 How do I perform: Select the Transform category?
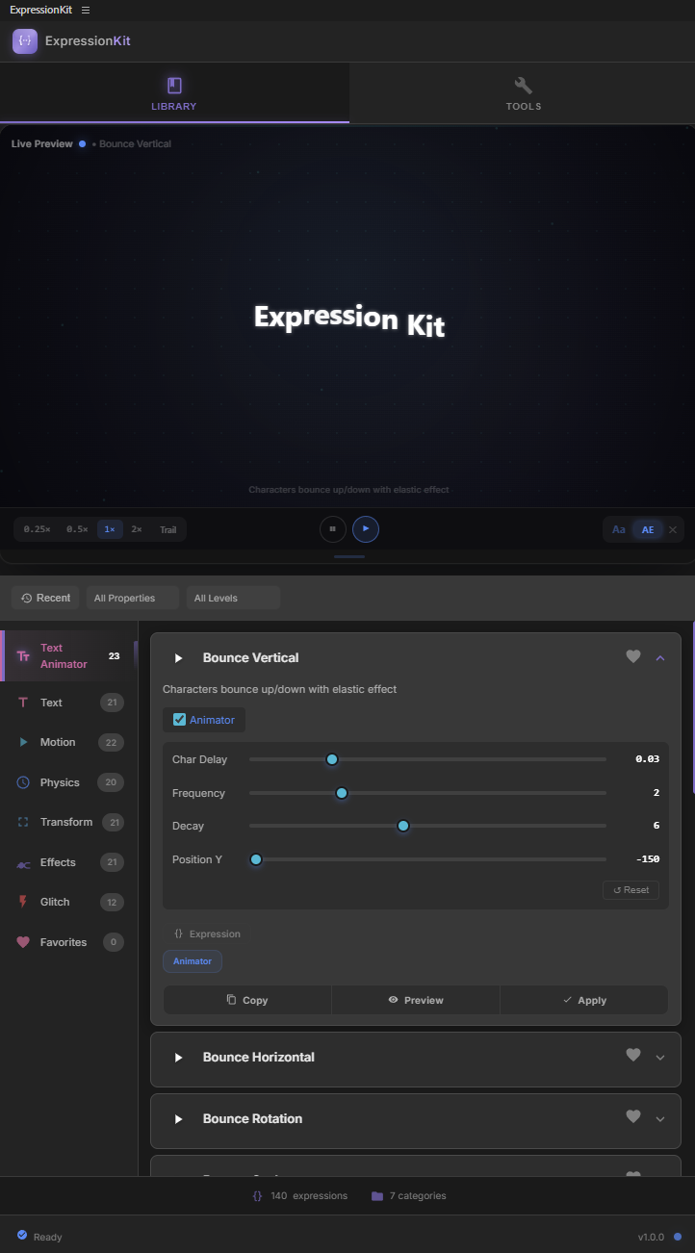[68, 822]
